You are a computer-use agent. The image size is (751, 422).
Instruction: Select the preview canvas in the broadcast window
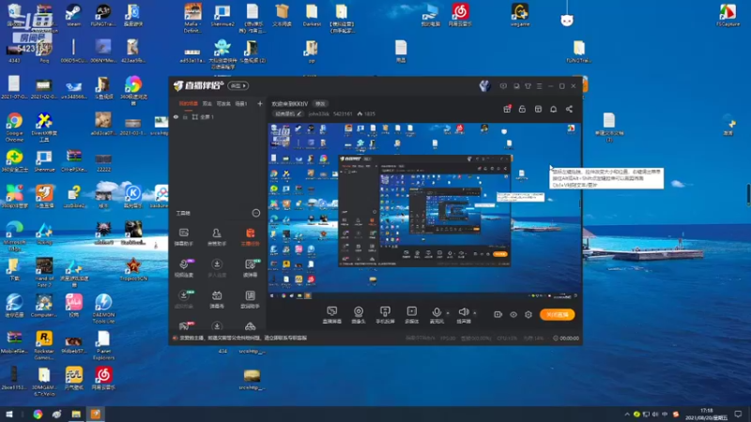click(423, 211)
